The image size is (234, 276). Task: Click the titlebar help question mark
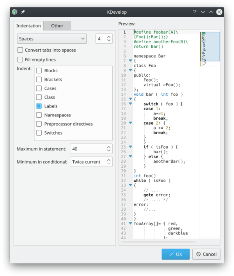[195, 12]
